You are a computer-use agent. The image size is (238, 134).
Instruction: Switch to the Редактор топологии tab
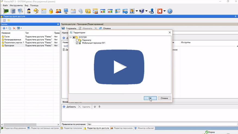click(x=71, y=128)
